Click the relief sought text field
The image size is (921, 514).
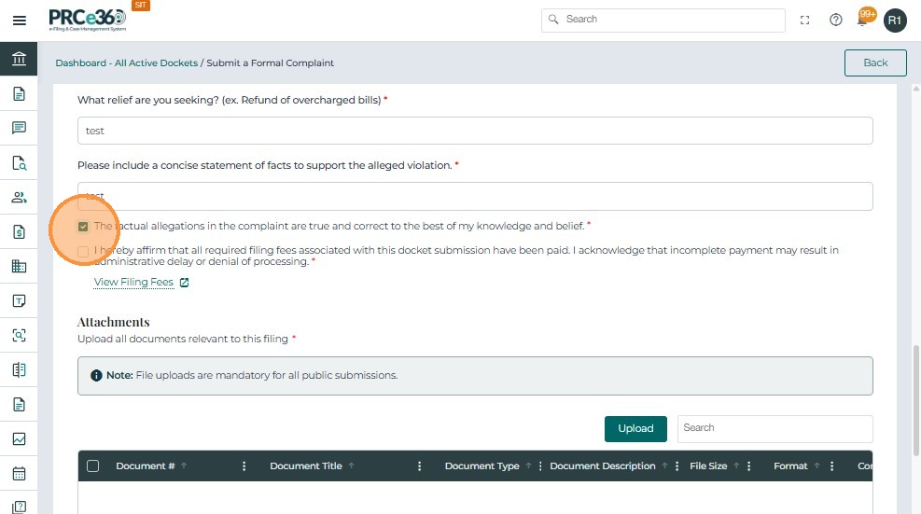(475, 131)
